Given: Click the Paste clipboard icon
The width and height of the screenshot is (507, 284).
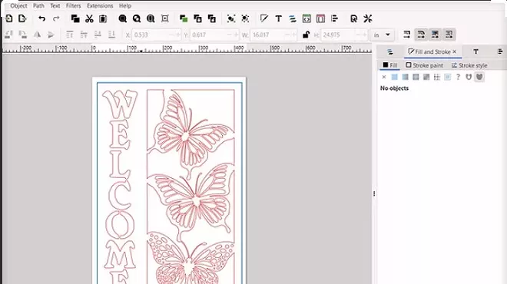Looking at the screenshot, I should [103, 18].
